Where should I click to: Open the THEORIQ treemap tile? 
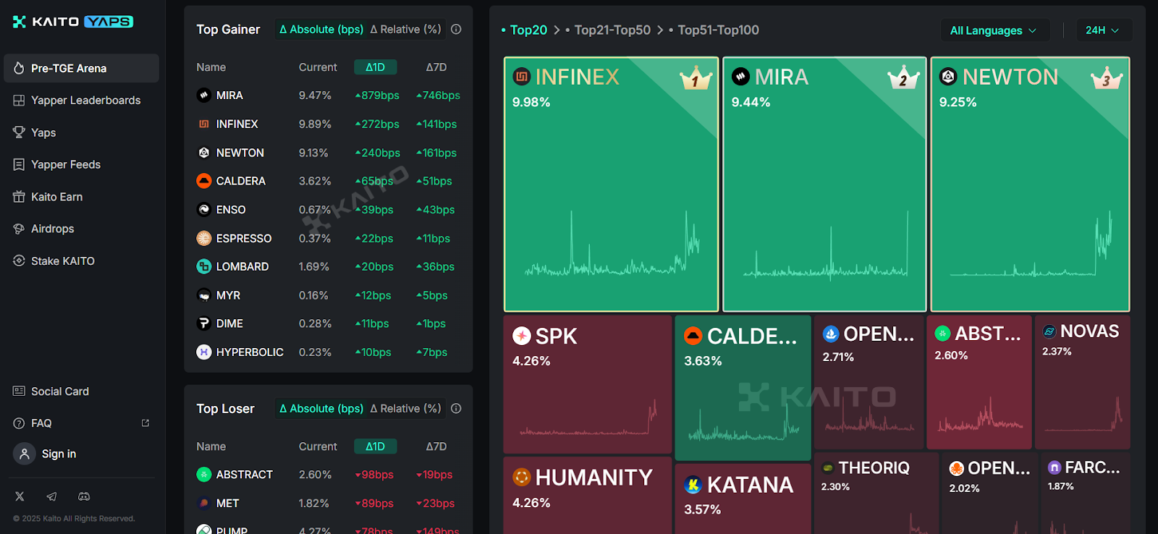point(876,493)
